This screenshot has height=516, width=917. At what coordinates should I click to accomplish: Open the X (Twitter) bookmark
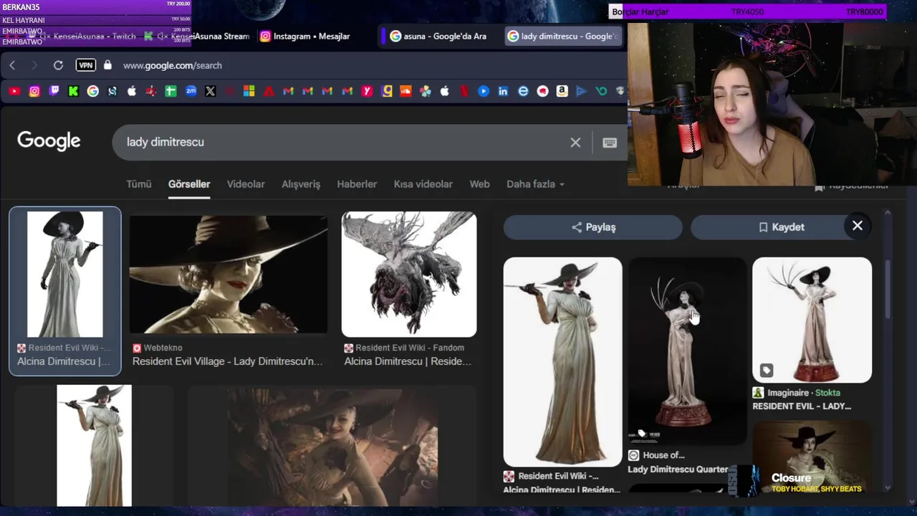210,91
